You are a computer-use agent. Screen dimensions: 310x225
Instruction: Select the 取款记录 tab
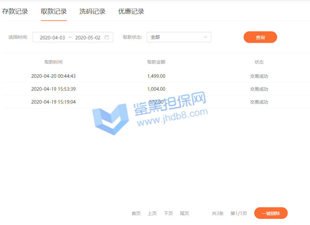tap(54, 12)
